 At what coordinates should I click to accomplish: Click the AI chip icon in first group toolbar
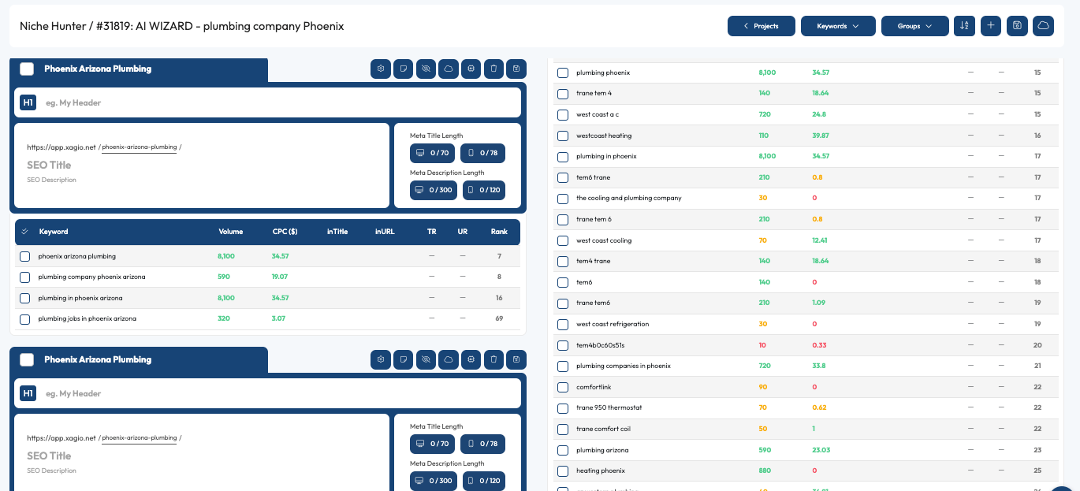(471, 69)
